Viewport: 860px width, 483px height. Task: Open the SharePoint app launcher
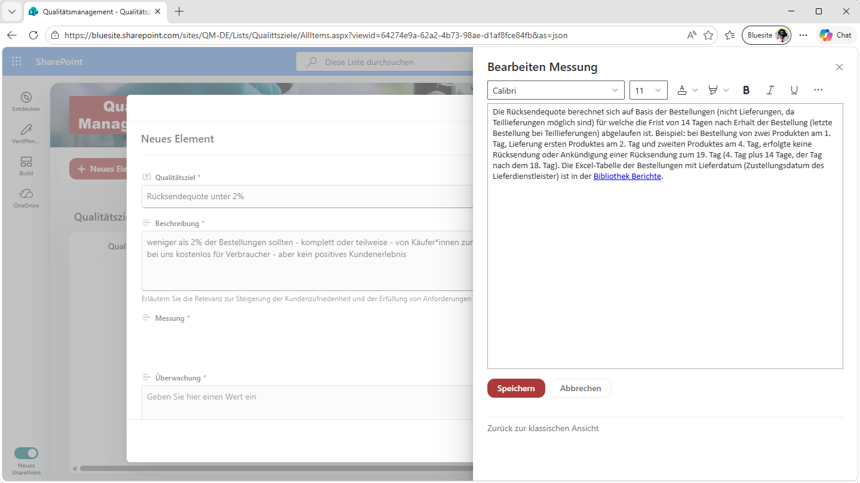[x=17, y=61]
